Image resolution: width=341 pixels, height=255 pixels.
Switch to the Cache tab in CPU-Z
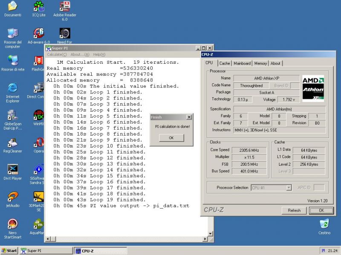click(225, 63)
